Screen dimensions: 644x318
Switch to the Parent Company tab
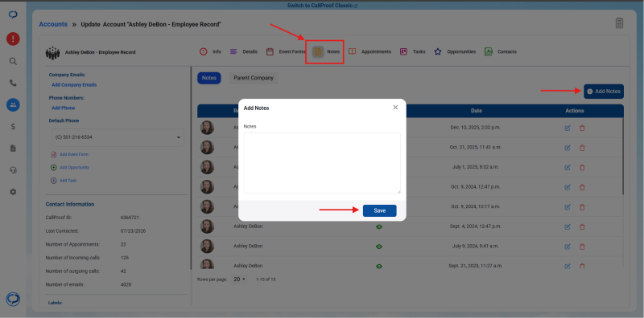click(x=254, y=78)
